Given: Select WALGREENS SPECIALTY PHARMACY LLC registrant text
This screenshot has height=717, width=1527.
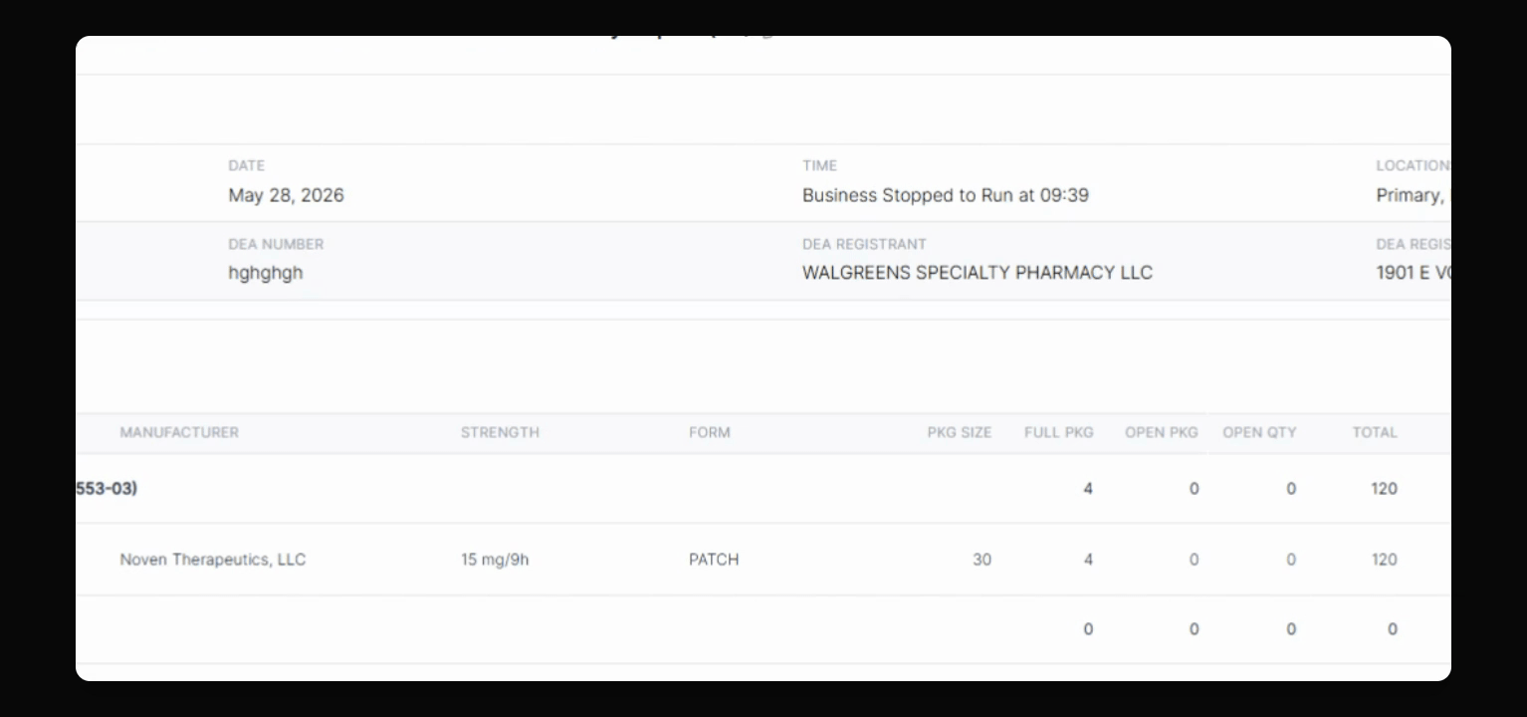Looking at the screenshot, I should 978,273.
